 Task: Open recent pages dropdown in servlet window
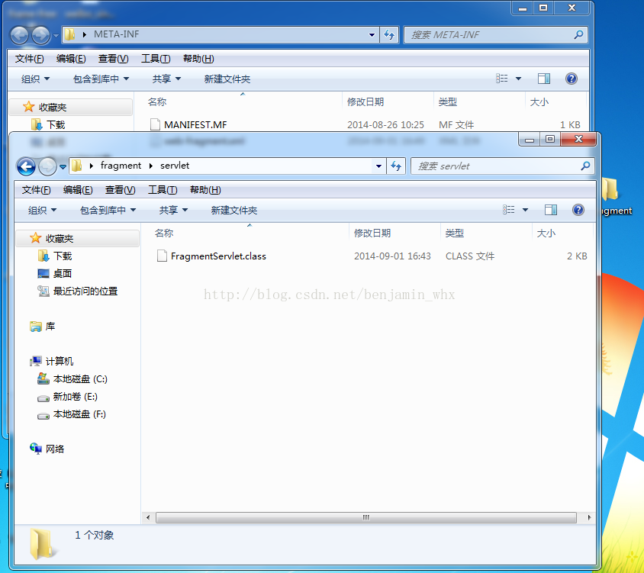[63, 167]
